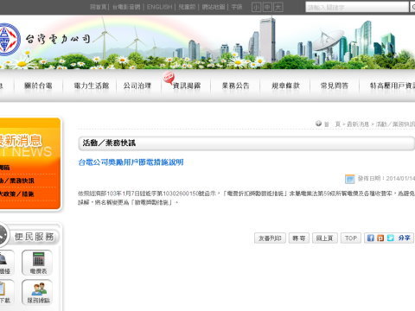Viewport: 415px width, 311px height.
Task: Open 常見問答 menu
Action: pyautogui.click(x=335, y=86)
